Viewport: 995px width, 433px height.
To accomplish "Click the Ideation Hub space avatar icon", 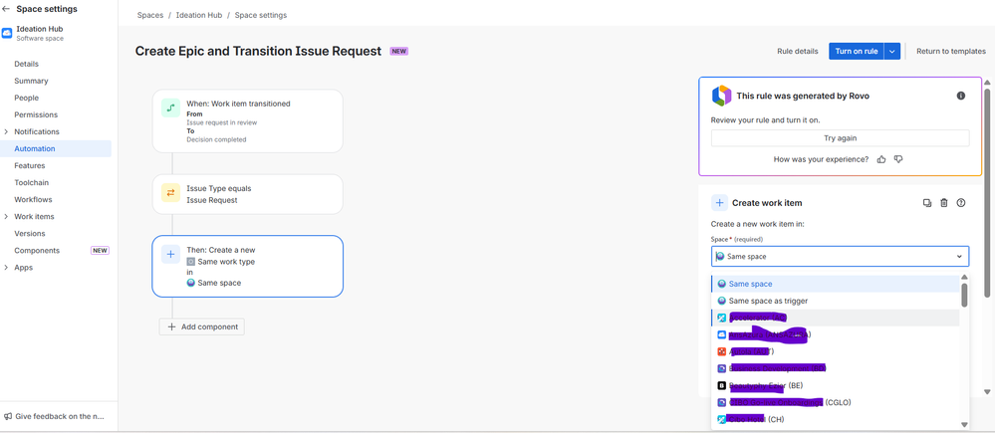I will click(7, 33).
